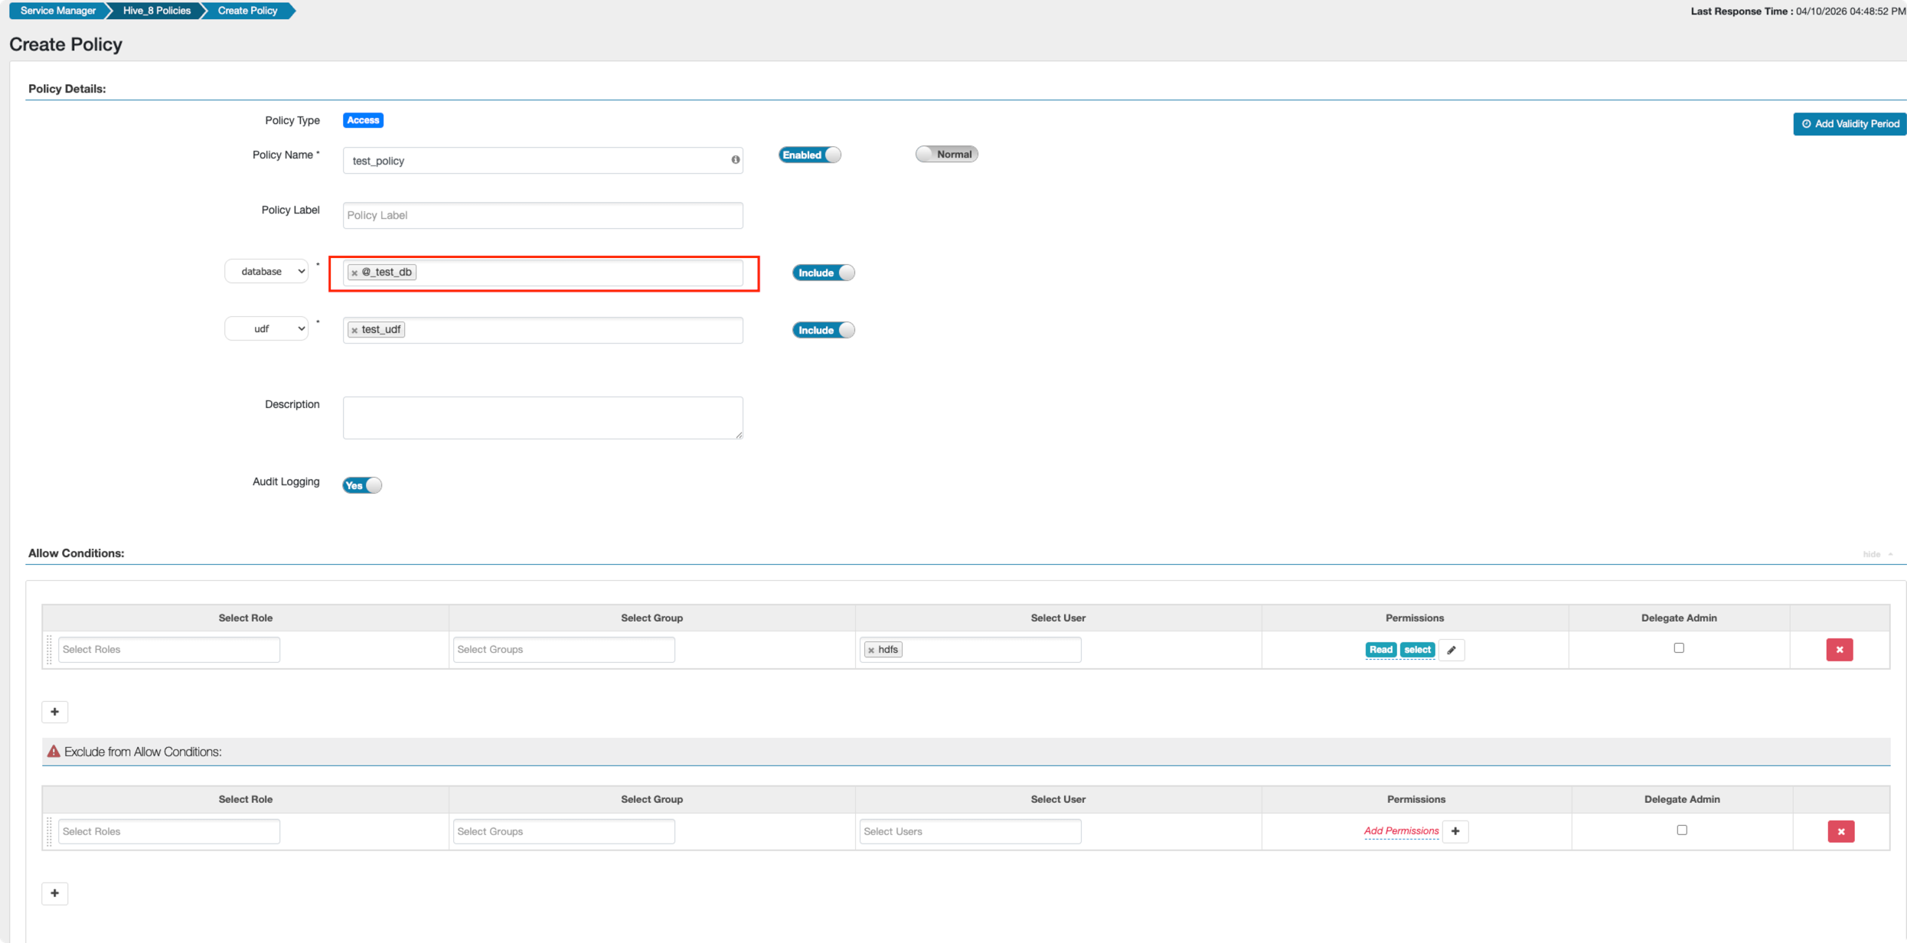Add new allow condition row
Viewport: 1907px width, 943px height.
[x=54, y=712]
